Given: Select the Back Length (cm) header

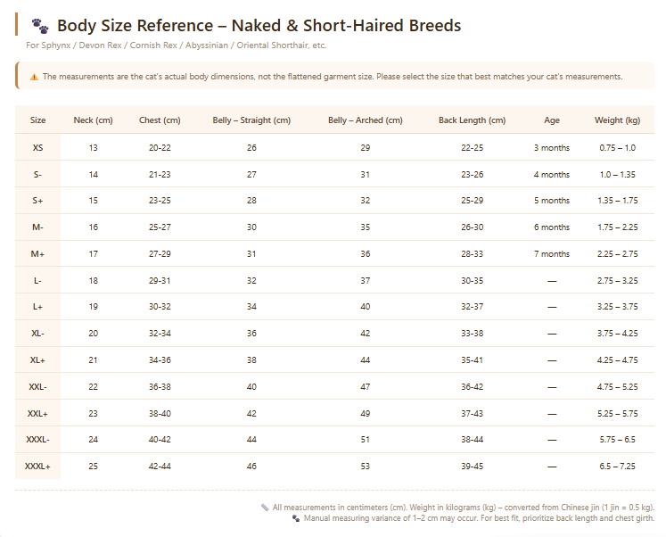Looking at the screenshot, I should 472,120.
